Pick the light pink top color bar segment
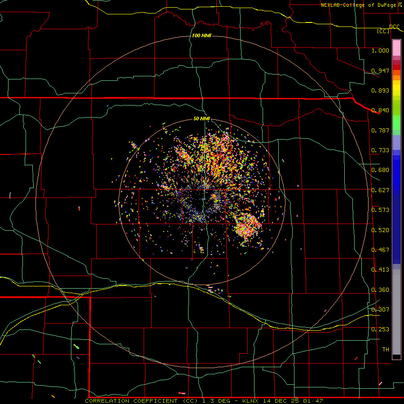Viewport: 404px width, 404px height. (396, 48)
